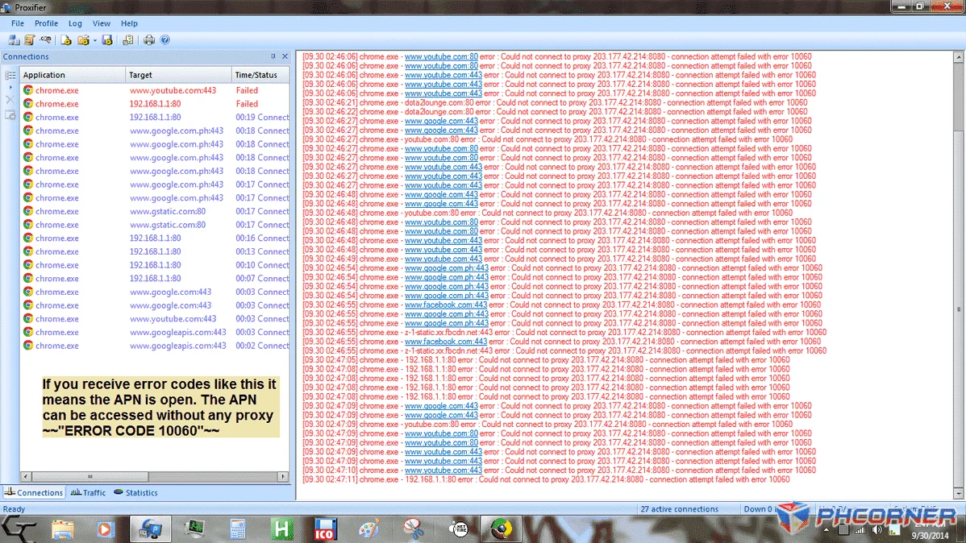Click dota2lounge.com:80 log entry at 02:46:22

(555, 111)
